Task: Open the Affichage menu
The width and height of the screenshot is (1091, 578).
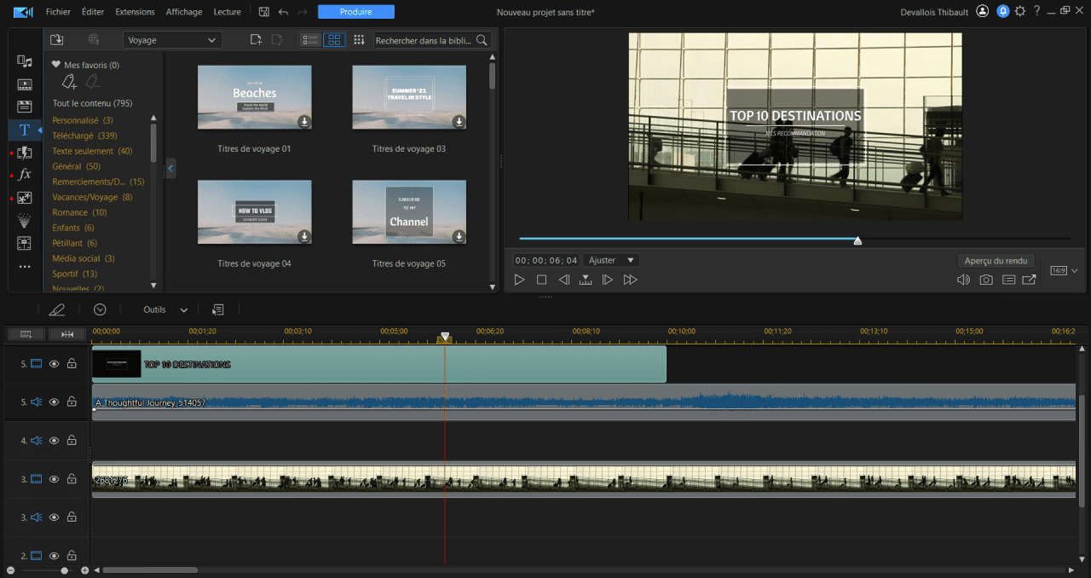Action: coord(184,12)
